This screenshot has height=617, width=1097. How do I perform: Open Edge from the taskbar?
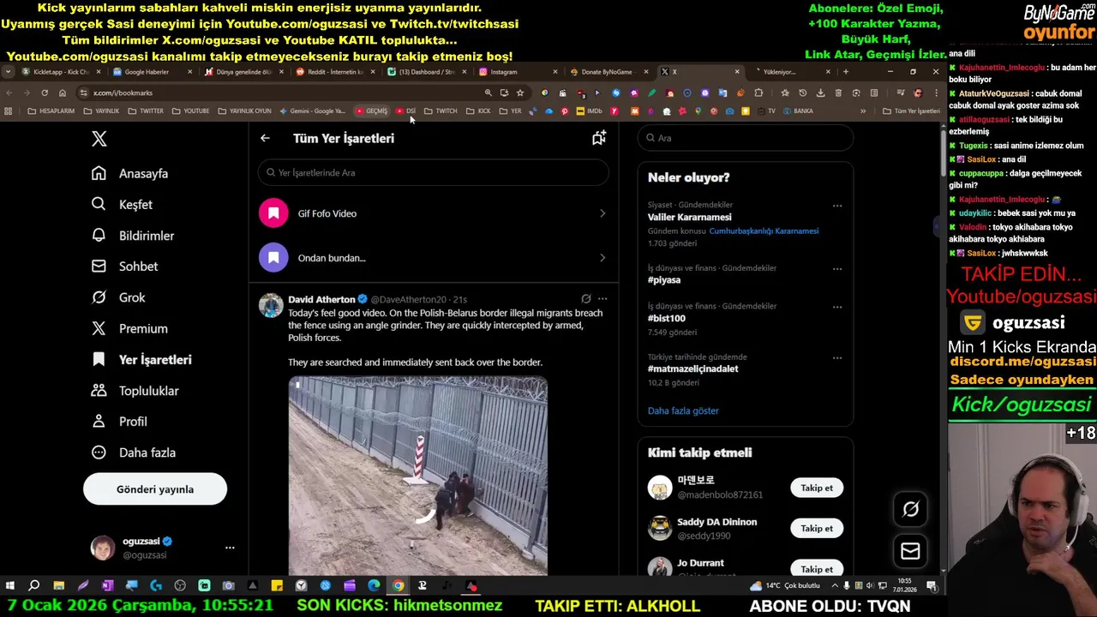click(x=374, y=586)
